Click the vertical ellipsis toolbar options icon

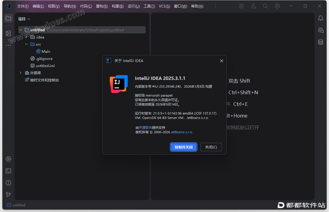click(215, 6)
